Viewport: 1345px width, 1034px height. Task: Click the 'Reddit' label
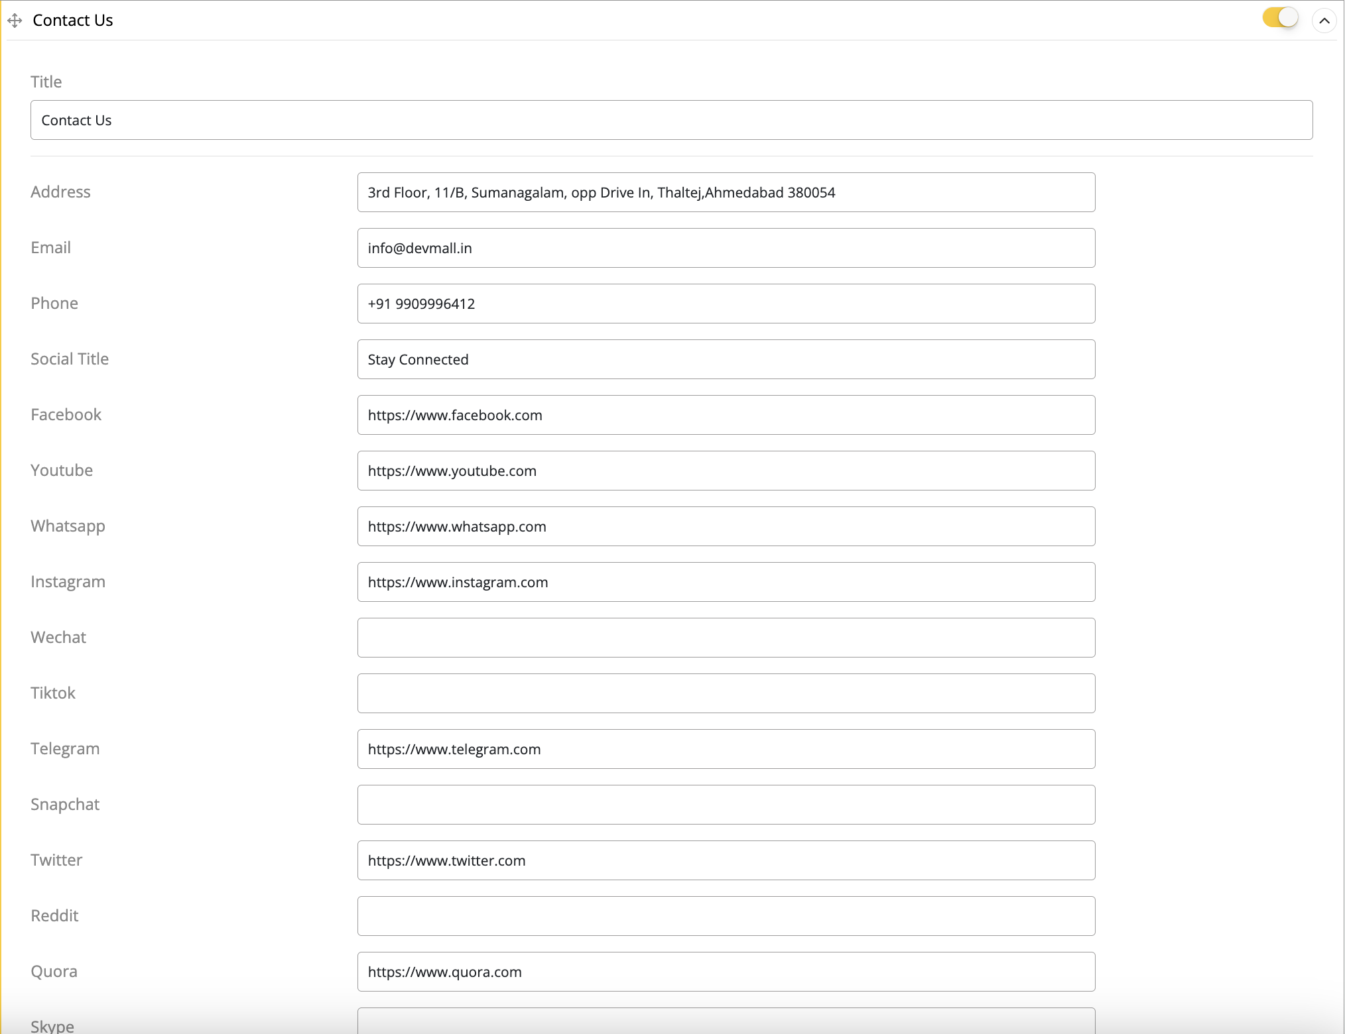[x=54, y=915]
